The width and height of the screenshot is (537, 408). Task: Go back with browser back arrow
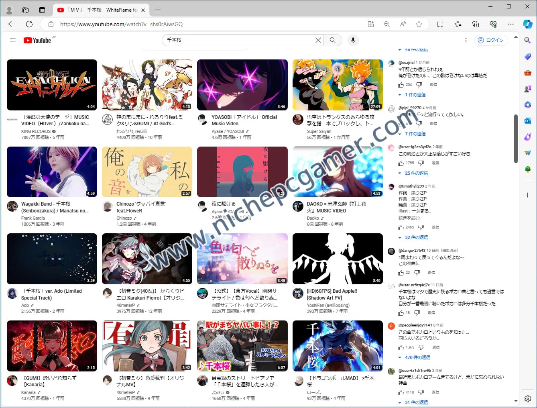(12, 24)
